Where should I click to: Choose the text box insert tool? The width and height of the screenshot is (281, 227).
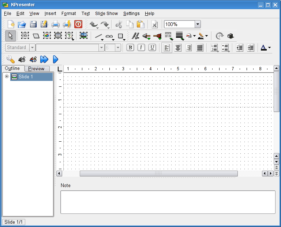coord(25,36)
